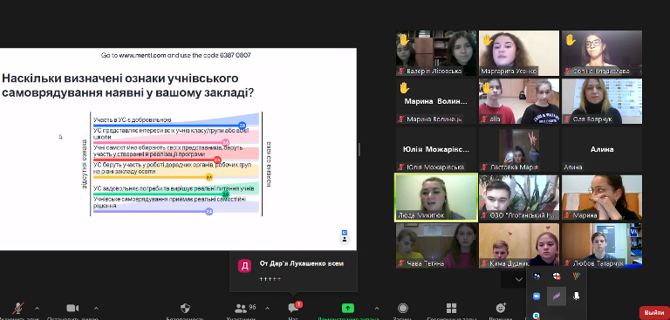This screenshot has width=670, height=320.
Task: Click the Zoom icon in the system tray popup
Action: [x=537, y=296]
